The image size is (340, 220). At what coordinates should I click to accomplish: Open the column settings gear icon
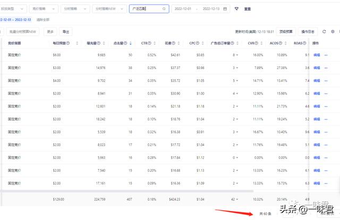(x=333, y=31)
